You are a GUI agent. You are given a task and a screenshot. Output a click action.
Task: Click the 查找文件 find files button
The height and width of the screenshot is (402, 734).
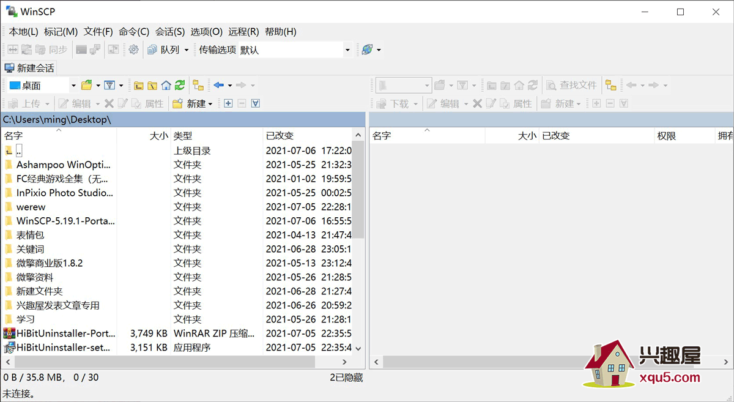(x=571, y=86)
